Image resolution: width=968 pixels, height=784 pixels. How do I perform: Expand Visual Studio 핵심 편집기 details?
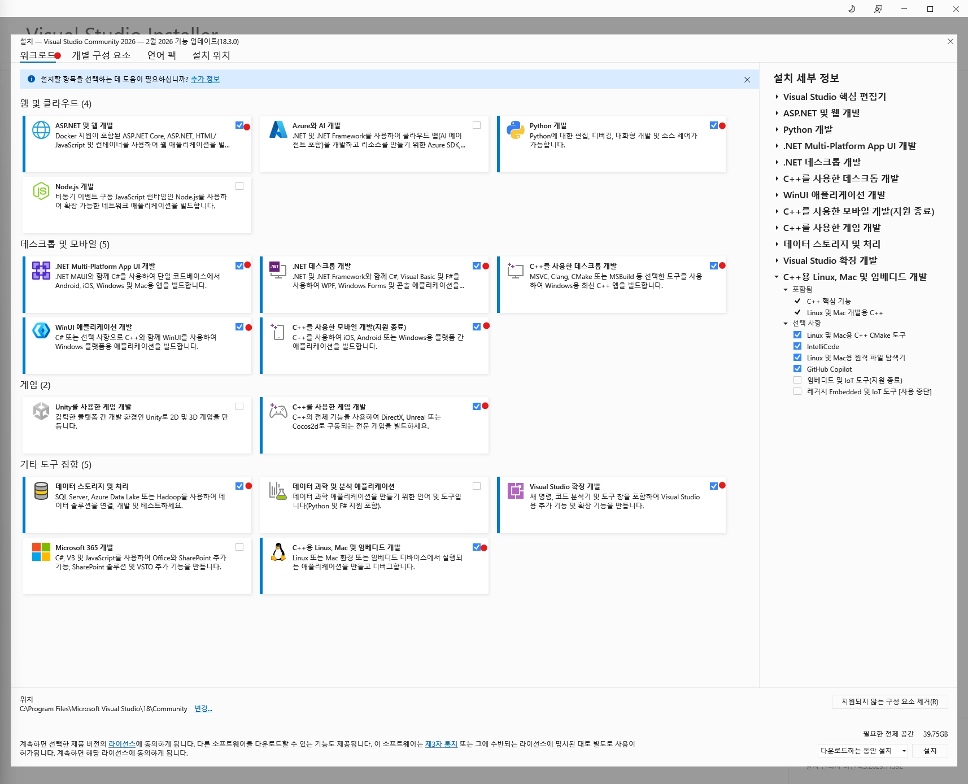click(777, 97)
